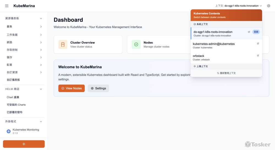Open settings via top-right gear icon
Screen dimensions: 275x150
point(268,6)
